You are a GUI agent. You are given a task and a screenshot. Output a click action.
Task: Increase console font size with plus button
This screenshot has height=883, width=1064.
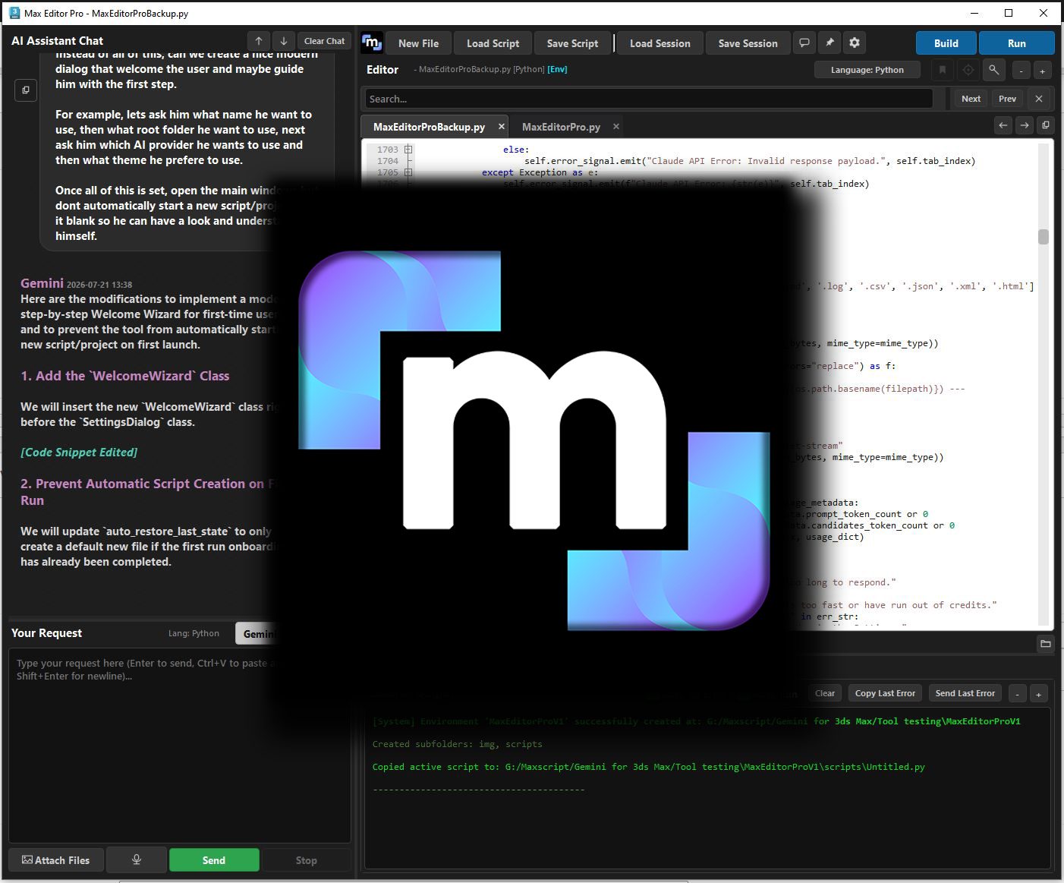point(1039,693)
